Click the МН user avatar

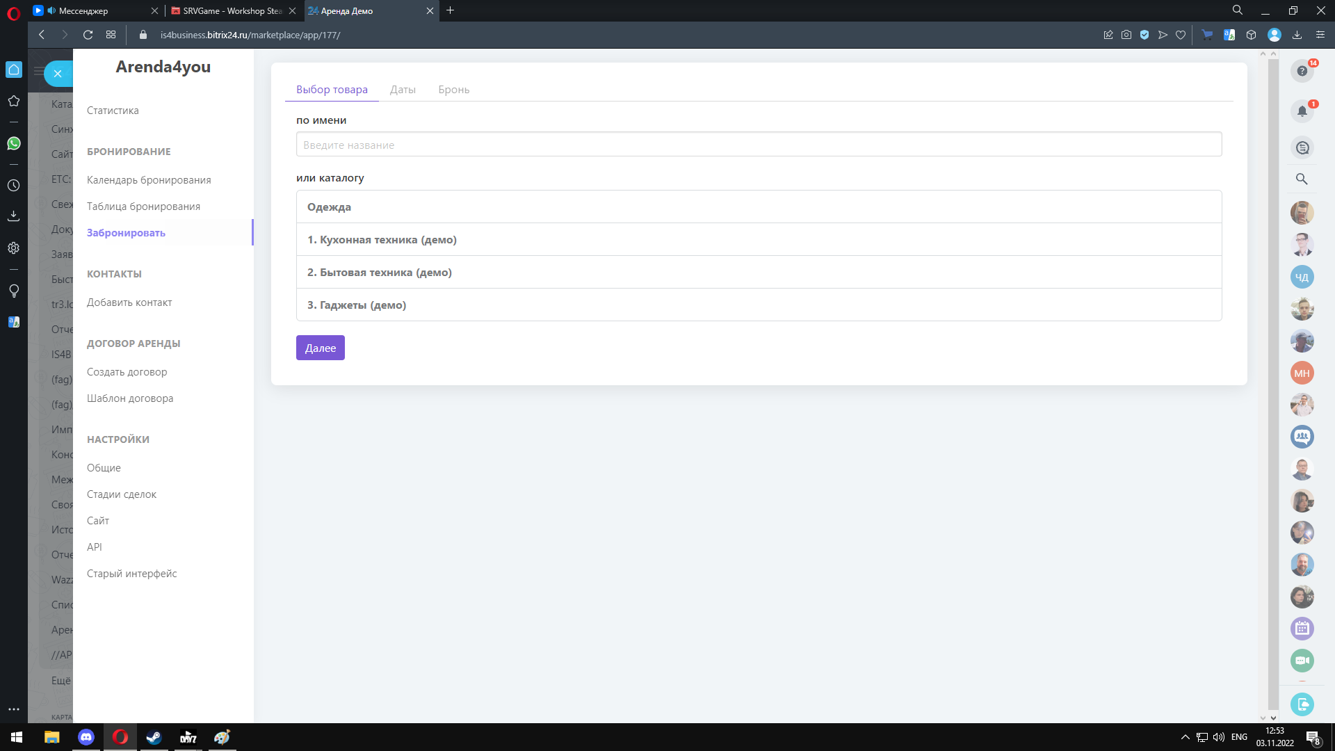(x=1302, y=373)
